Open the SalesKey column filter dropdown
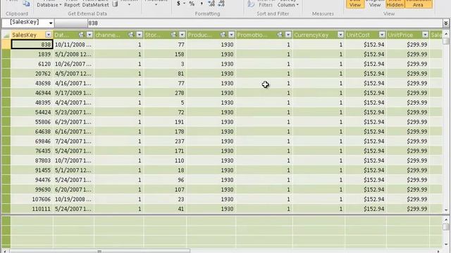The height and width of the screenshot is (253, 451). point(49,34)
